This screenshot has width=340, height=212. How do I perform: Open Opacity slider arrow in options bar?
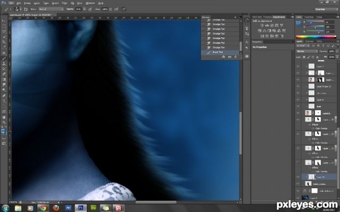[84, 9]
